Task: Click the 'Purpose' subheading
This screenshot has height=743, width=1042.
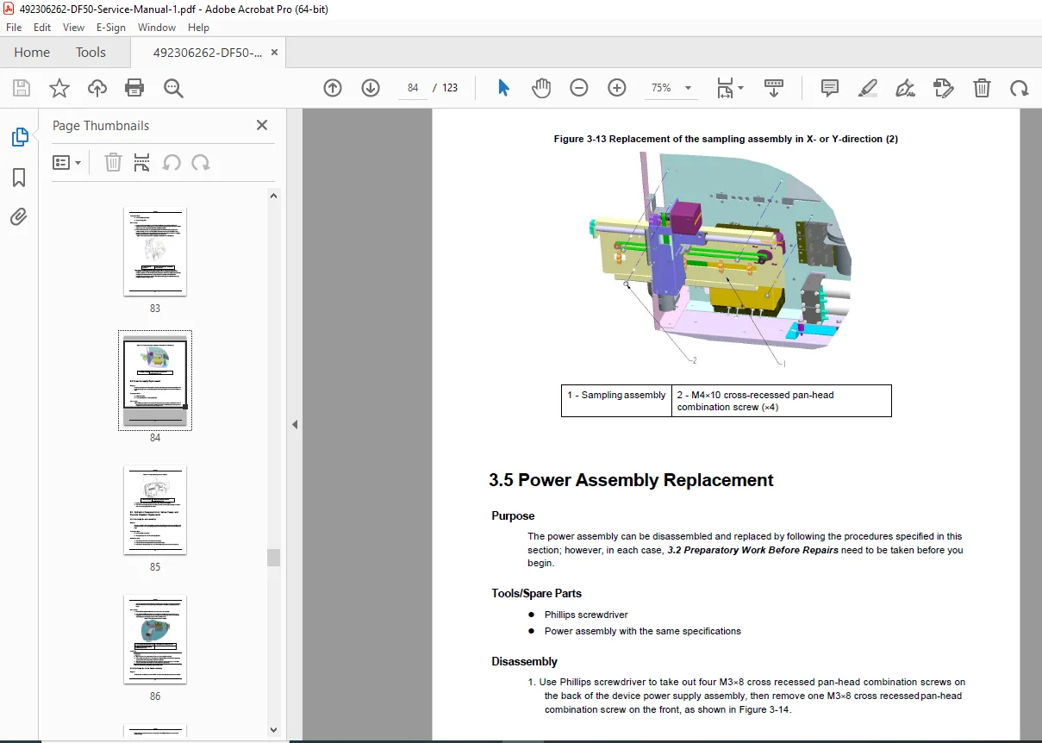Action: (x=513, y=516)
